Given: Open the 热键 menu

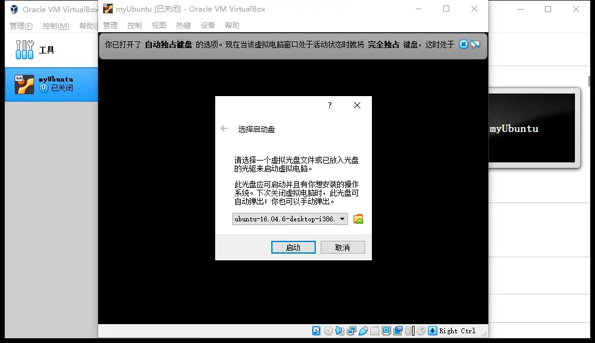Looking at the screenshot, I should tap(183, 26).
